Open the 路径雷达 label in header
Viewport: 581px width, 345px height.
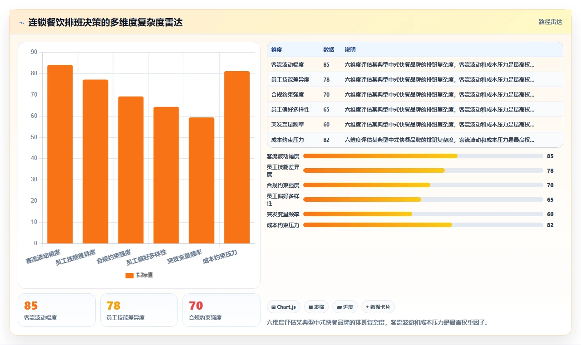[x=550, y=22]
